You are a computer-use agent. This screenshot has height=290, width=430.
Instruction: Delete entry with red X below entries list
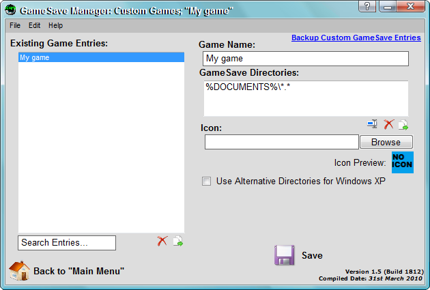tap(162, 241)
